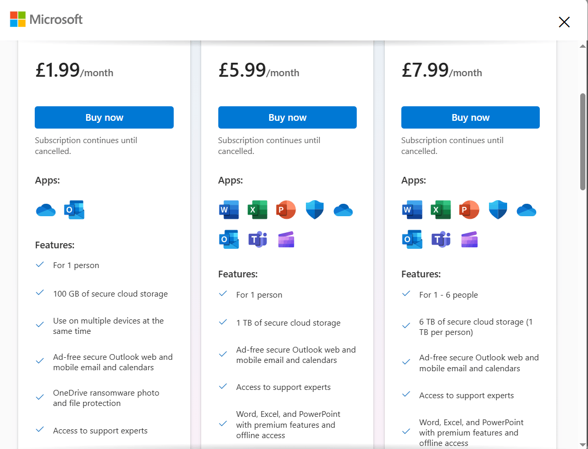The height and width of the screenshot is (449, 588).
Task: Click the OneDrive icon in the £1.99 plan
Action: [x=46, y=210]
